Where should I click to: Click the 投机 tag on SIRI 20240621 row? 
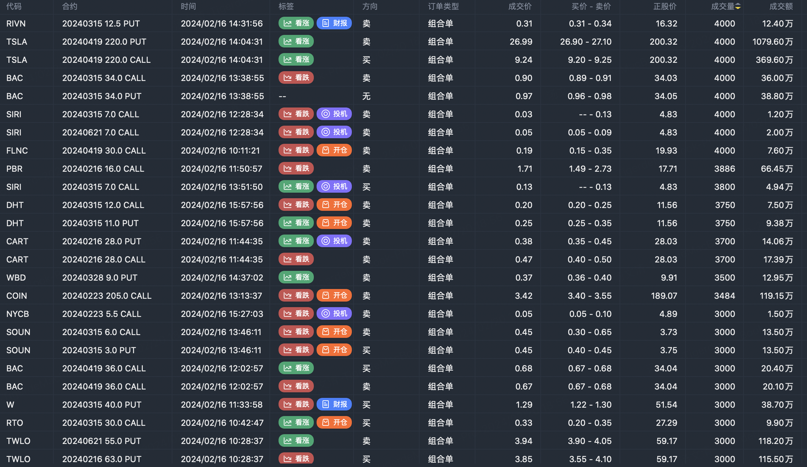334,132
